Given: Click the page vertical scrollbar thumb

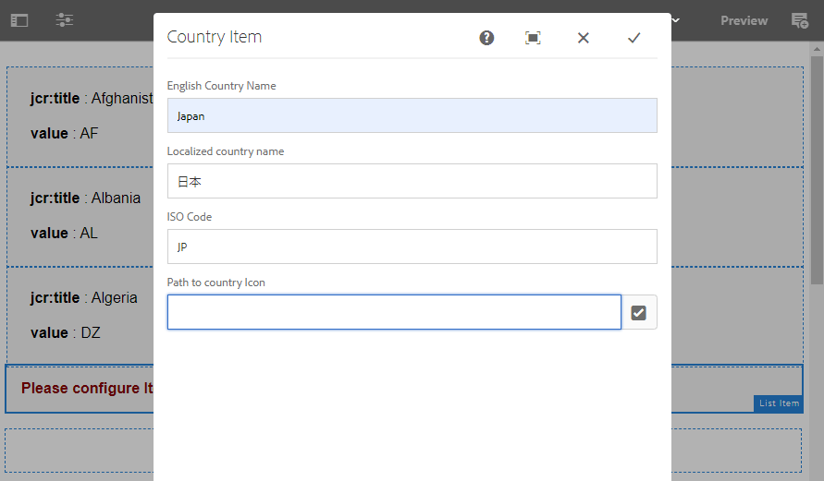Looking at the screenshot, I should (817, 169).
